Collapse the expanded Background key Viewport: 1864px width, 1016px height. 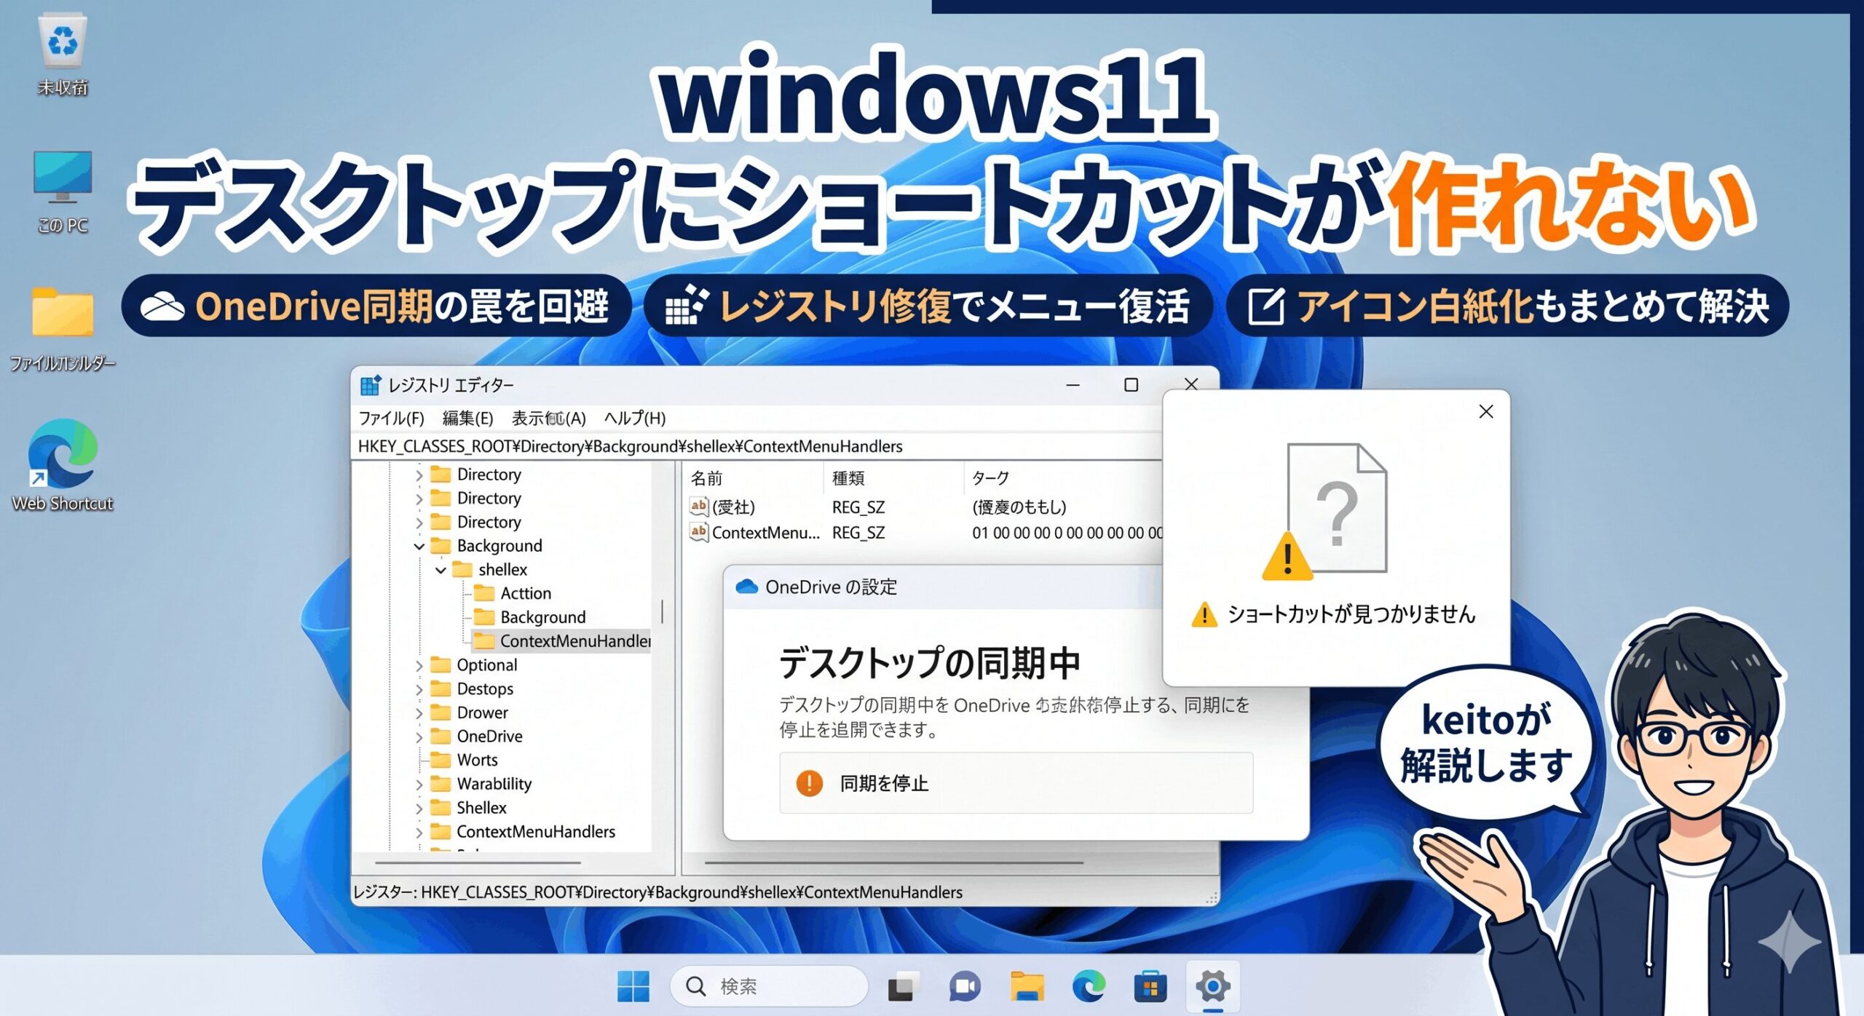tap(419, 546)
